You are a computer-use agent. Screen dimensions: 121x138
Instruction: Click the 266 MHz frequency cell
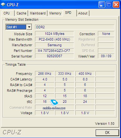[x=45, y=74]
